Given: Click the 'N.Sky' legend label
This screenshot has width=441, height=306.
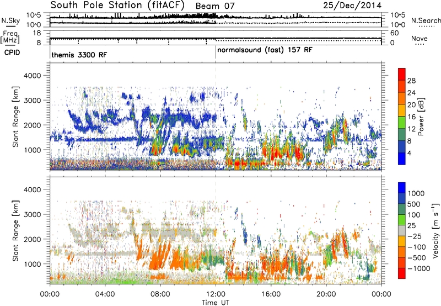Looking at the screenshot, I should 10,20.
